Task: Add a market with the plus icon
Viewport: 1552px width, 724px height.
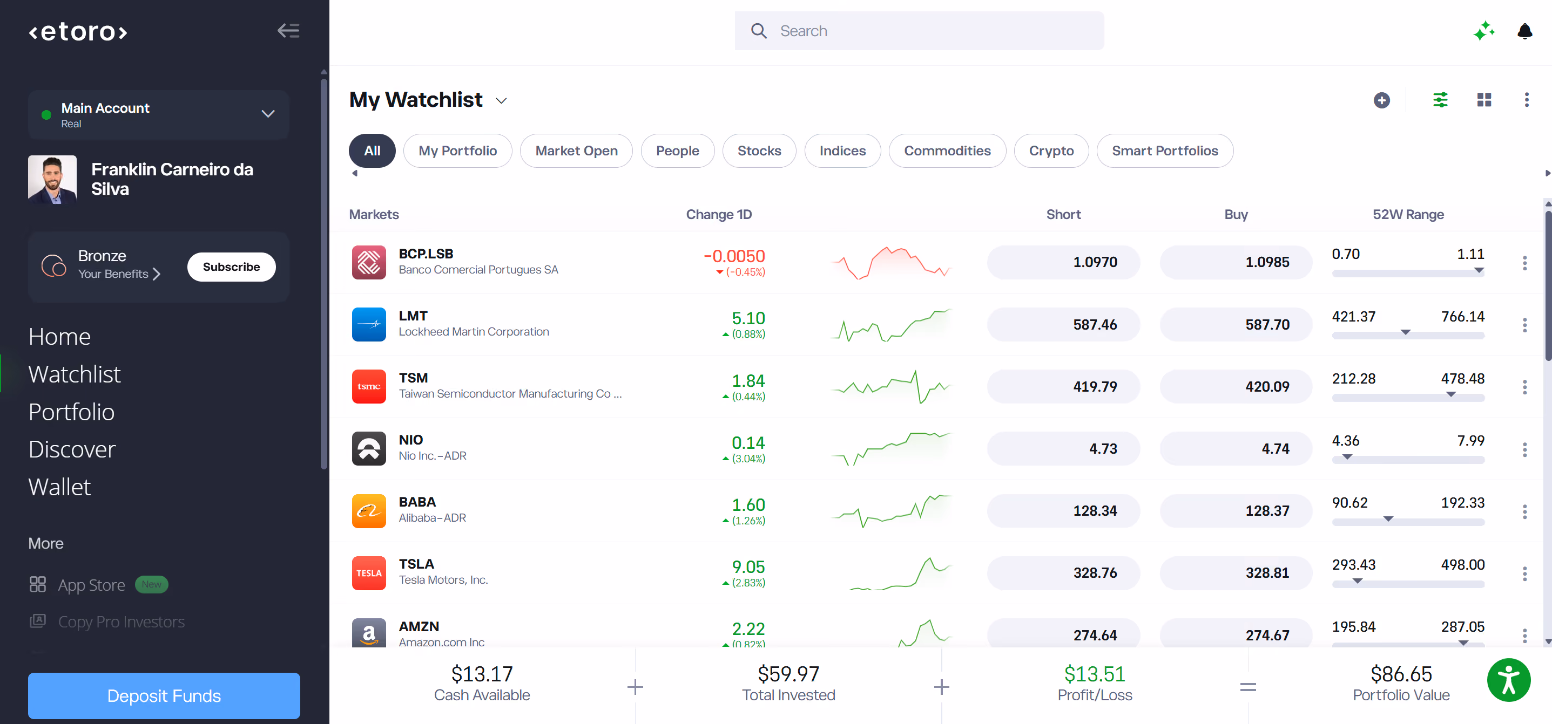Action: coord(1381,100)
